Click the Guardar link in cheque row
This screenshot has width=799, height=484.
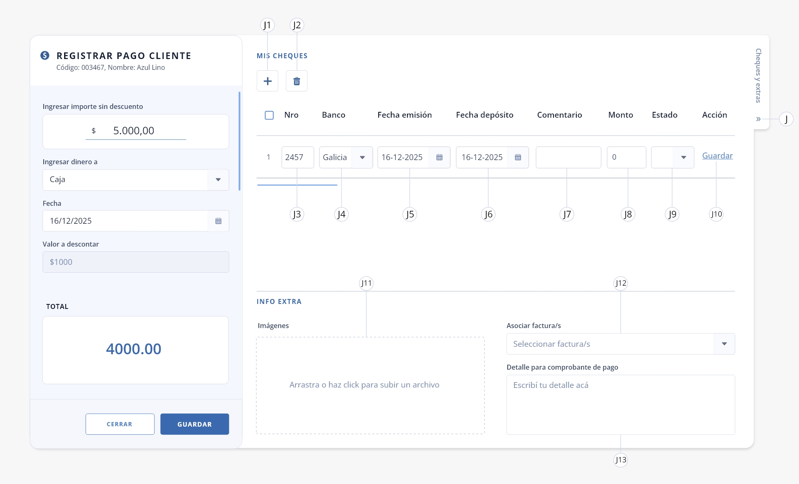click(717, 156)
